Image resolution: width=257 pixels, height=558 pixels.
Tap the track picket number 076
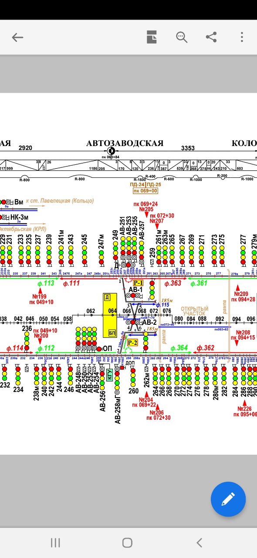click(x=167, y=311)
